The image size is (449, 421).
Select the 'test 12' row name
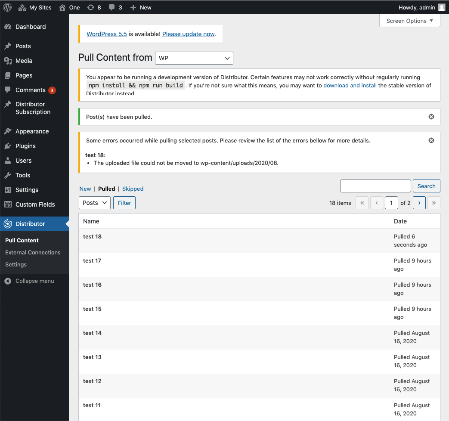92,381
